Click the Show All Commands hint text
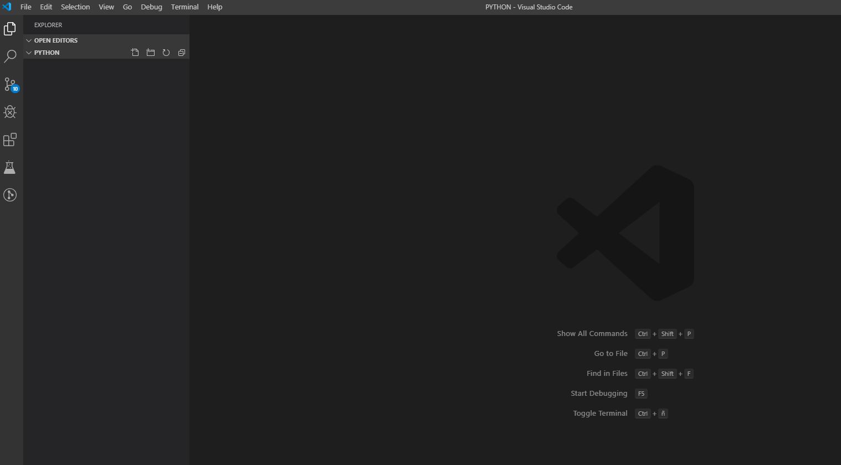This screenshot has height=465, width=841. [x=592, y=334]
